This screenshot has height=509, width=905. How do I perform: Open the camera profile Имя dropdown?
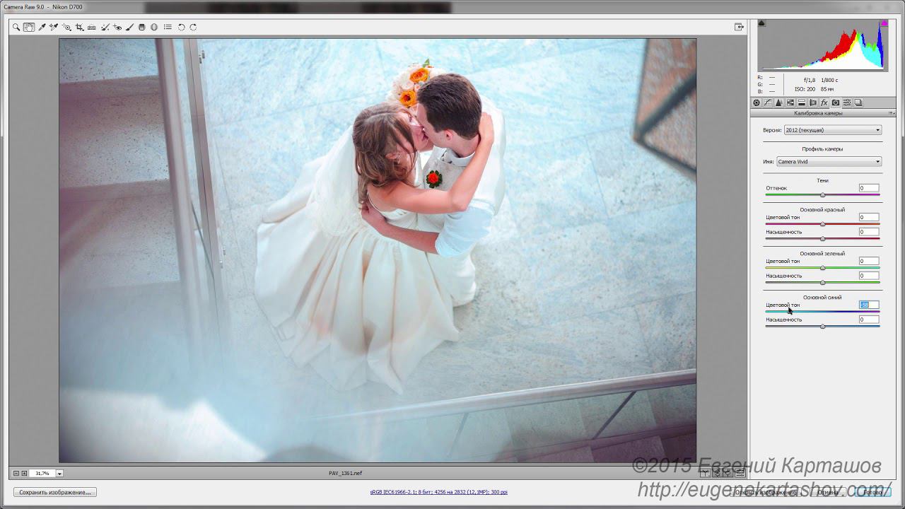tap(829, 162)
